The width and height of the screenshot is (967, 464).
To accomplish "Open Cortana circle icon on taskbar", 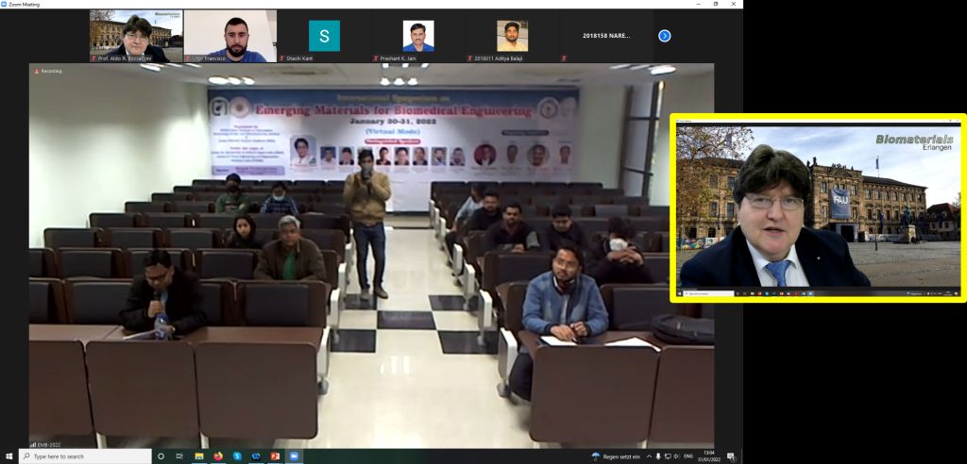I will pyautogui.click(x=161, y=456).
